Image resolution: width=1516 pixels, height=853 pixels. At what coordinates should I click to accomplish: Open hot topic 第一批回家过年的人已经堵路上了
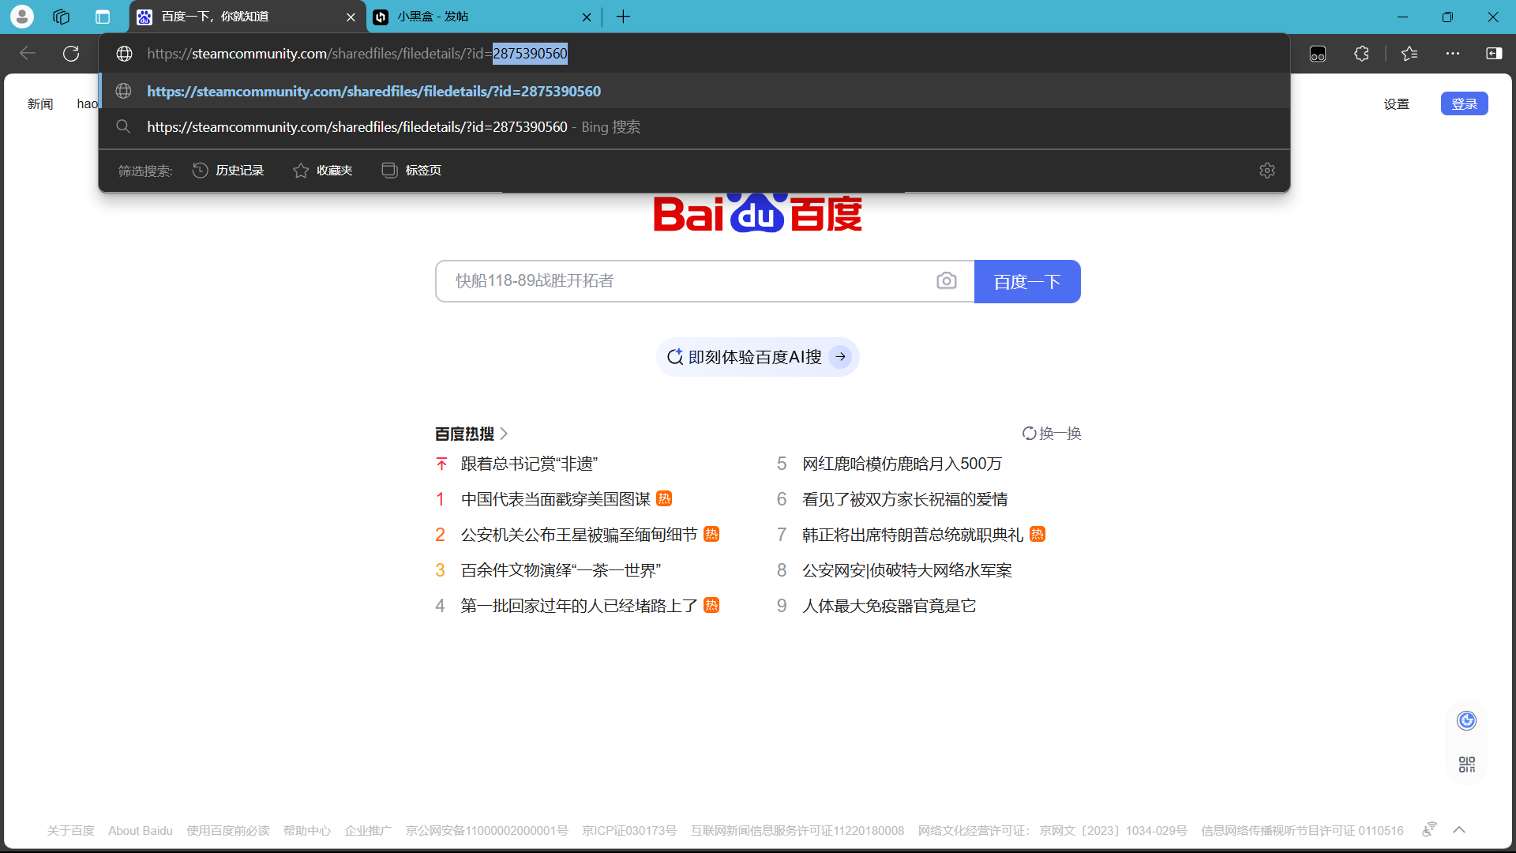579,607
